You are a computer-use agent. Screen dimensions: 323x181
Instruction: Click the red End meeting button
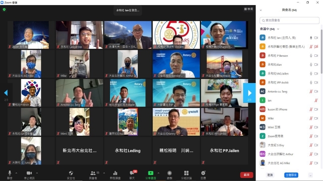[247, 175]
